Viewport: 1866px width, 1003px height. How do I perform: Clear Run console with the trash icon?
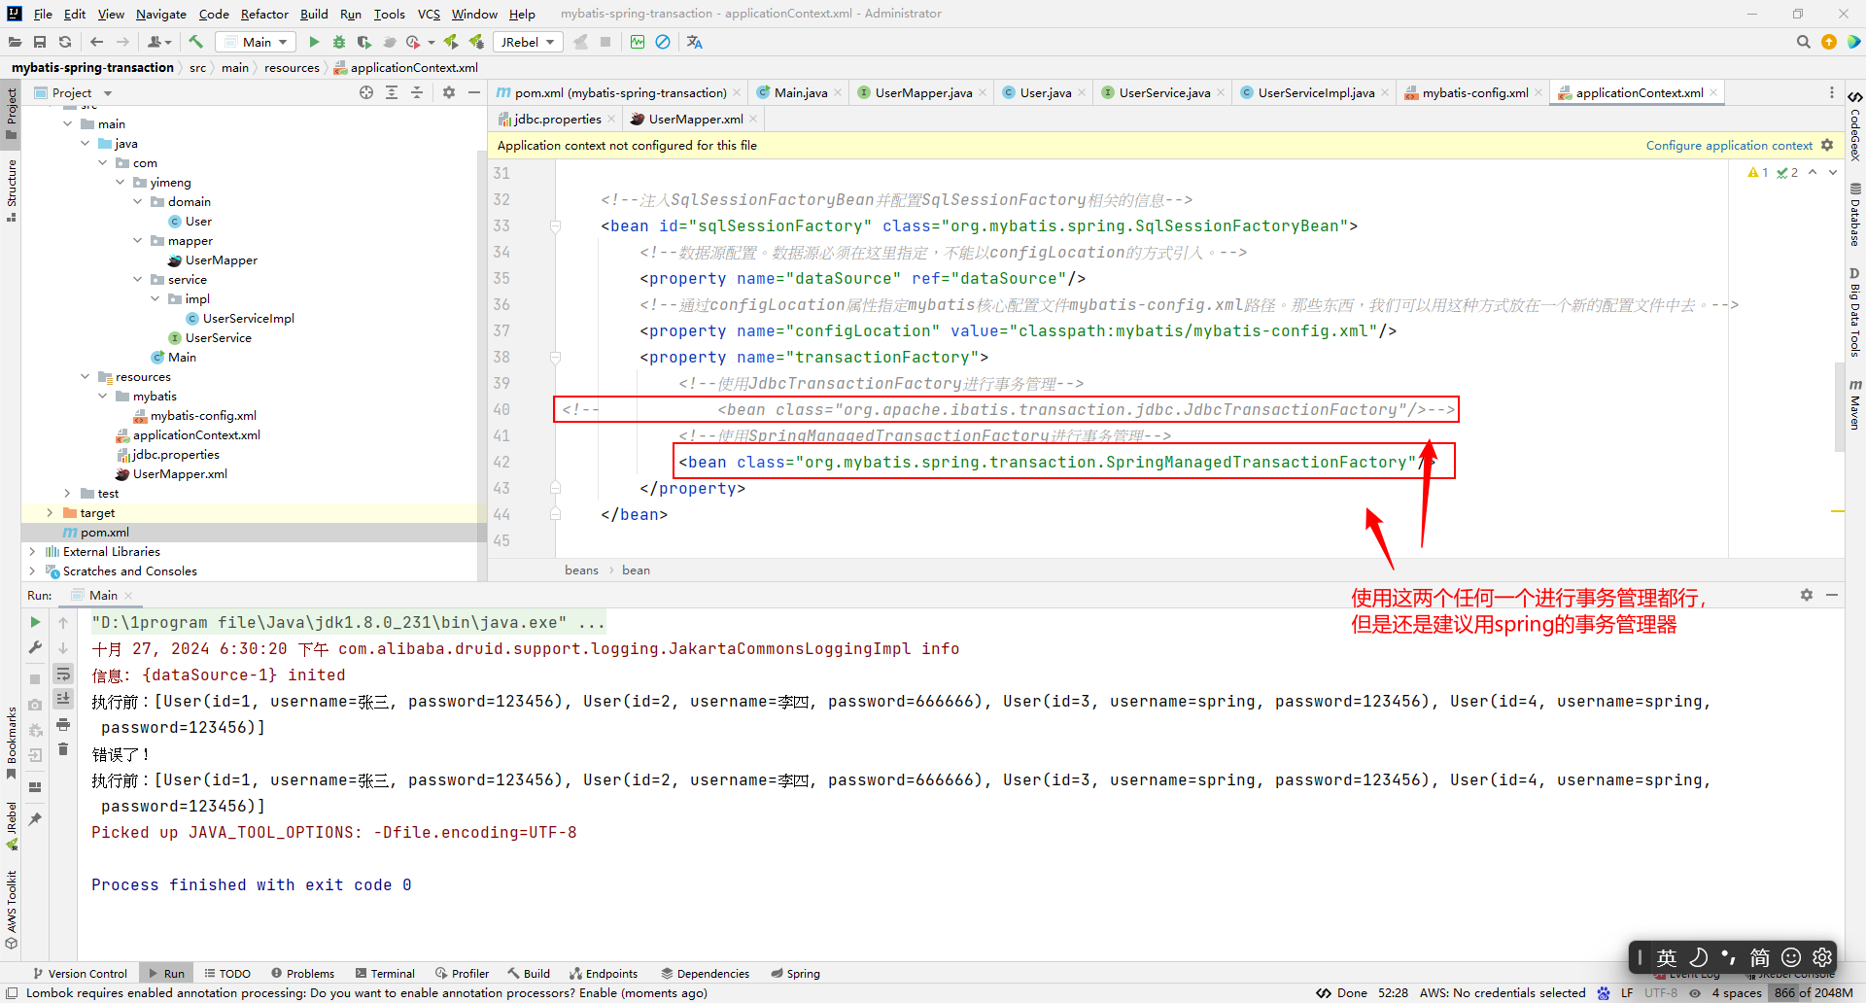[x=63, y=749]
